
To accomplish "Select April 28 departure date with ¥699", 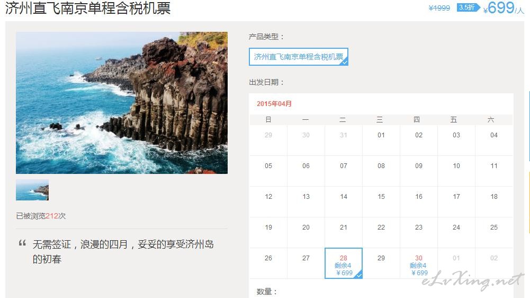I will [344, 264].
